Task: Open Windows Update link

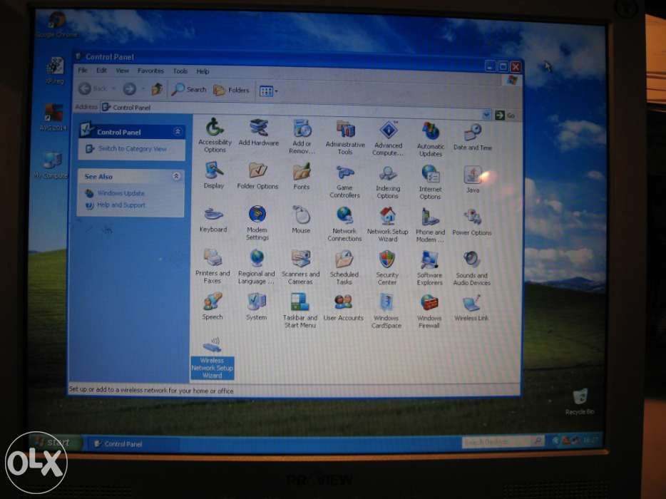Action: pyautogui.click(x=121, y=192)
